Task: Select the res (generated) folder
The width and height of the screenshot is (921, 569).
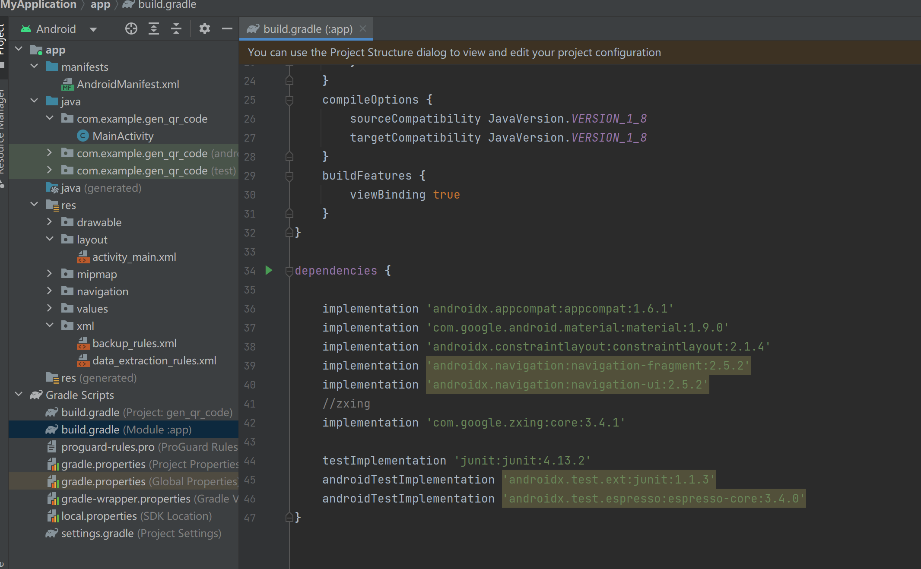Action: pyautogui.click(x=99, y=378)
